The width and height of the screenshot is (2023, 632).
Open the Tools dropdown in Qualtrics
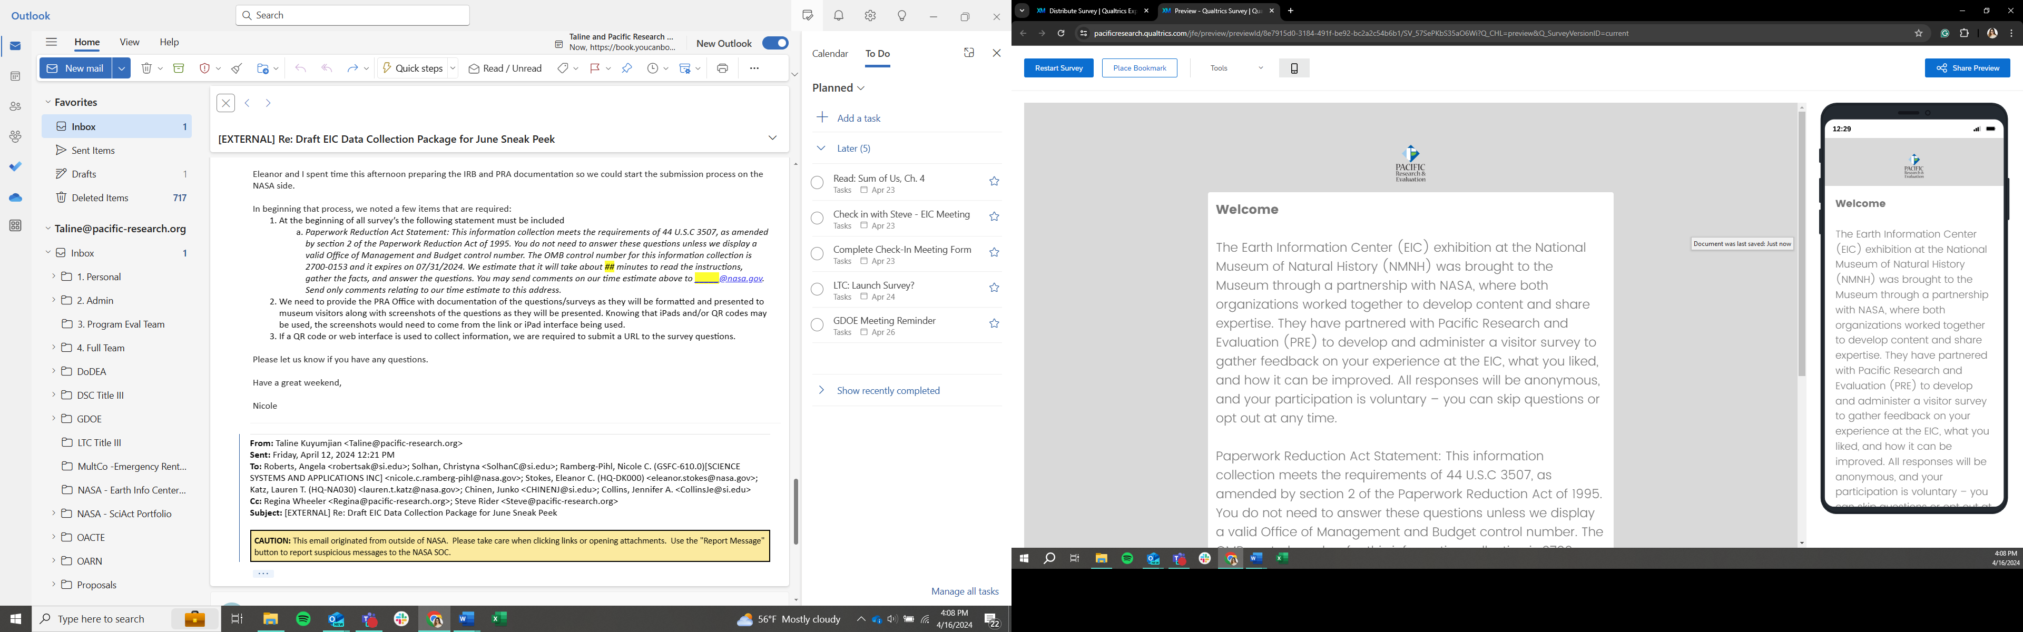click(1236, 68)
